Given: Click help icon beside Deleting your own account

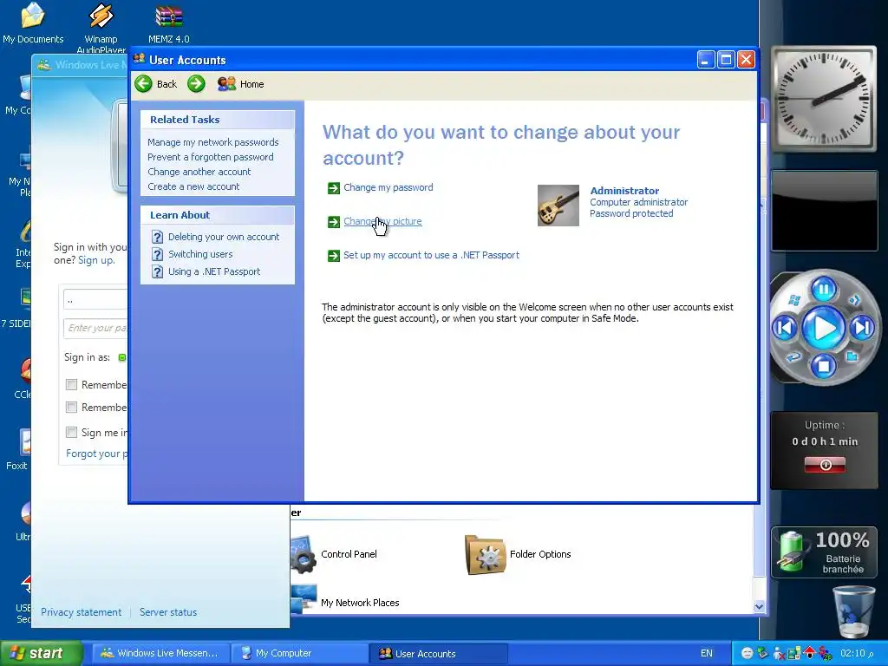Looking at the screenshot, I should (158, 237).
